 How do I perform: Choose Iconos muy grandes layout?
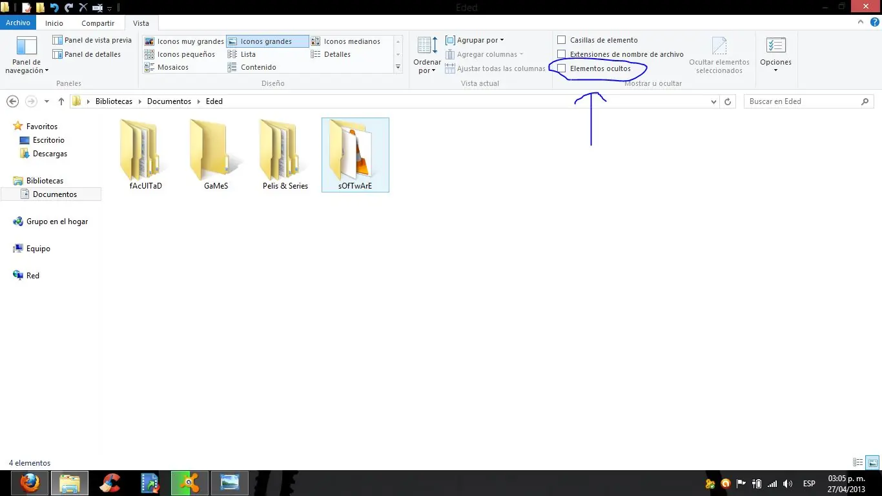[x=184, y=41]
